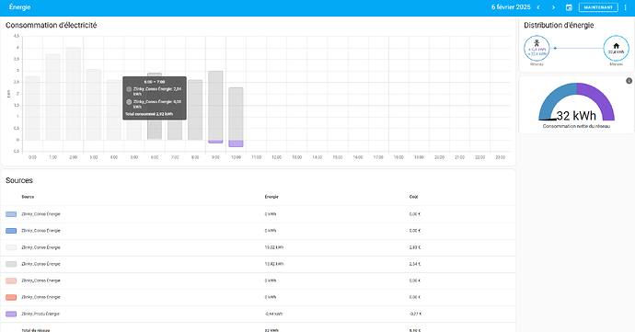The image size is (635, 332).
Task: Click the 32 kWh net consumption gauge
Action: [x=576, y=102]
